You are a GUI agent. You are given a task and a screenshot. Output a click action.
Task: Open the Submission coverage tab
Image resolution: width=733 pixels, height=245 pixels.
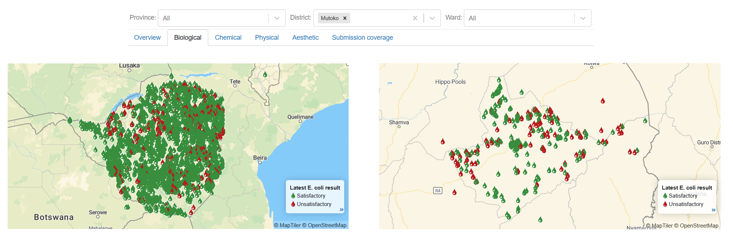[x=362, y=38]
